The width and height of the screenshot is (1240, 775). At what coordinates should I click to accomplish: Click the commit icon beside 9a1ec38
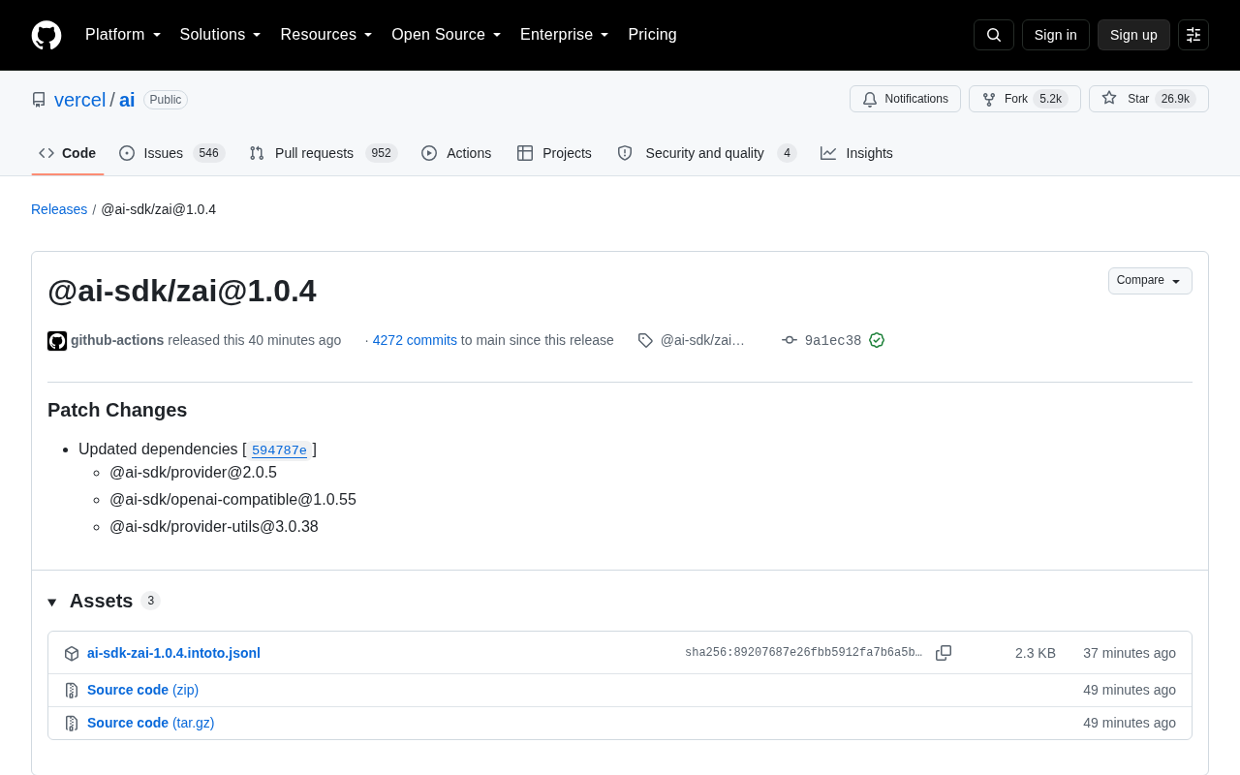click(790, 340)
